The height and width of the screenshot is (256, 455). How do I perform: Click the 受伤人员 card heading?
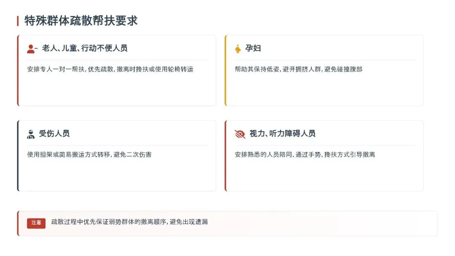tap(54, 133)
